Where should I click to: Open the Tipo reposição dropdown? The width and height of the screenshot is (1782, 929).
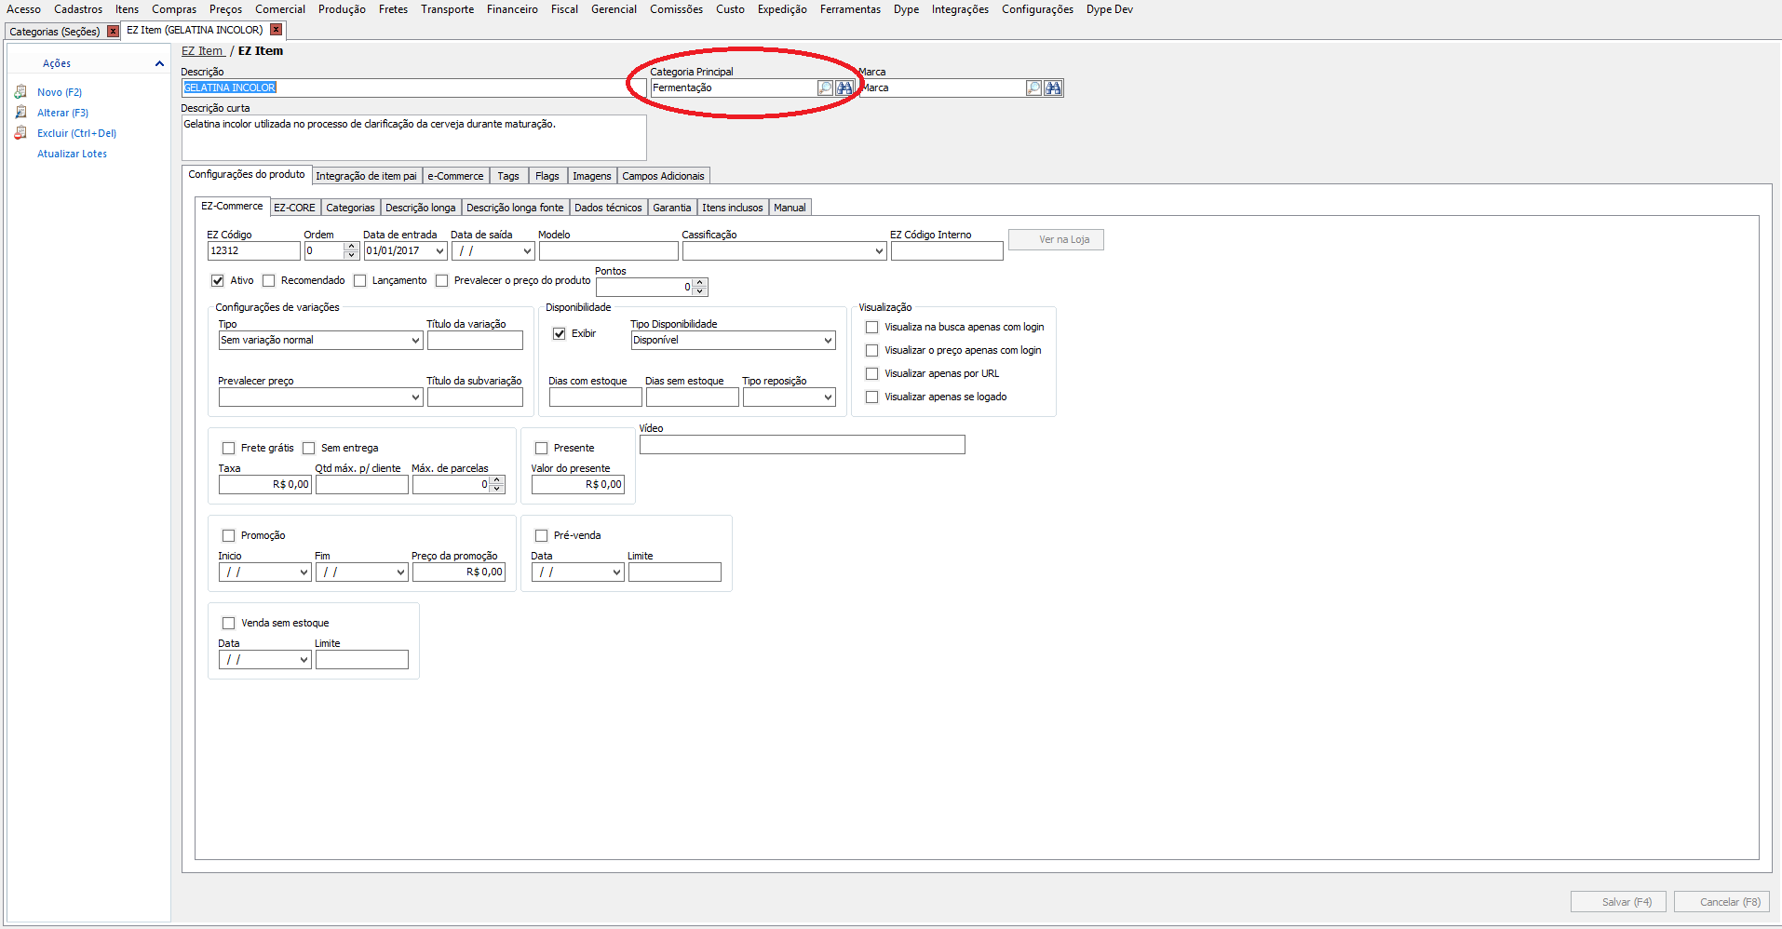[x=828, y=397]
